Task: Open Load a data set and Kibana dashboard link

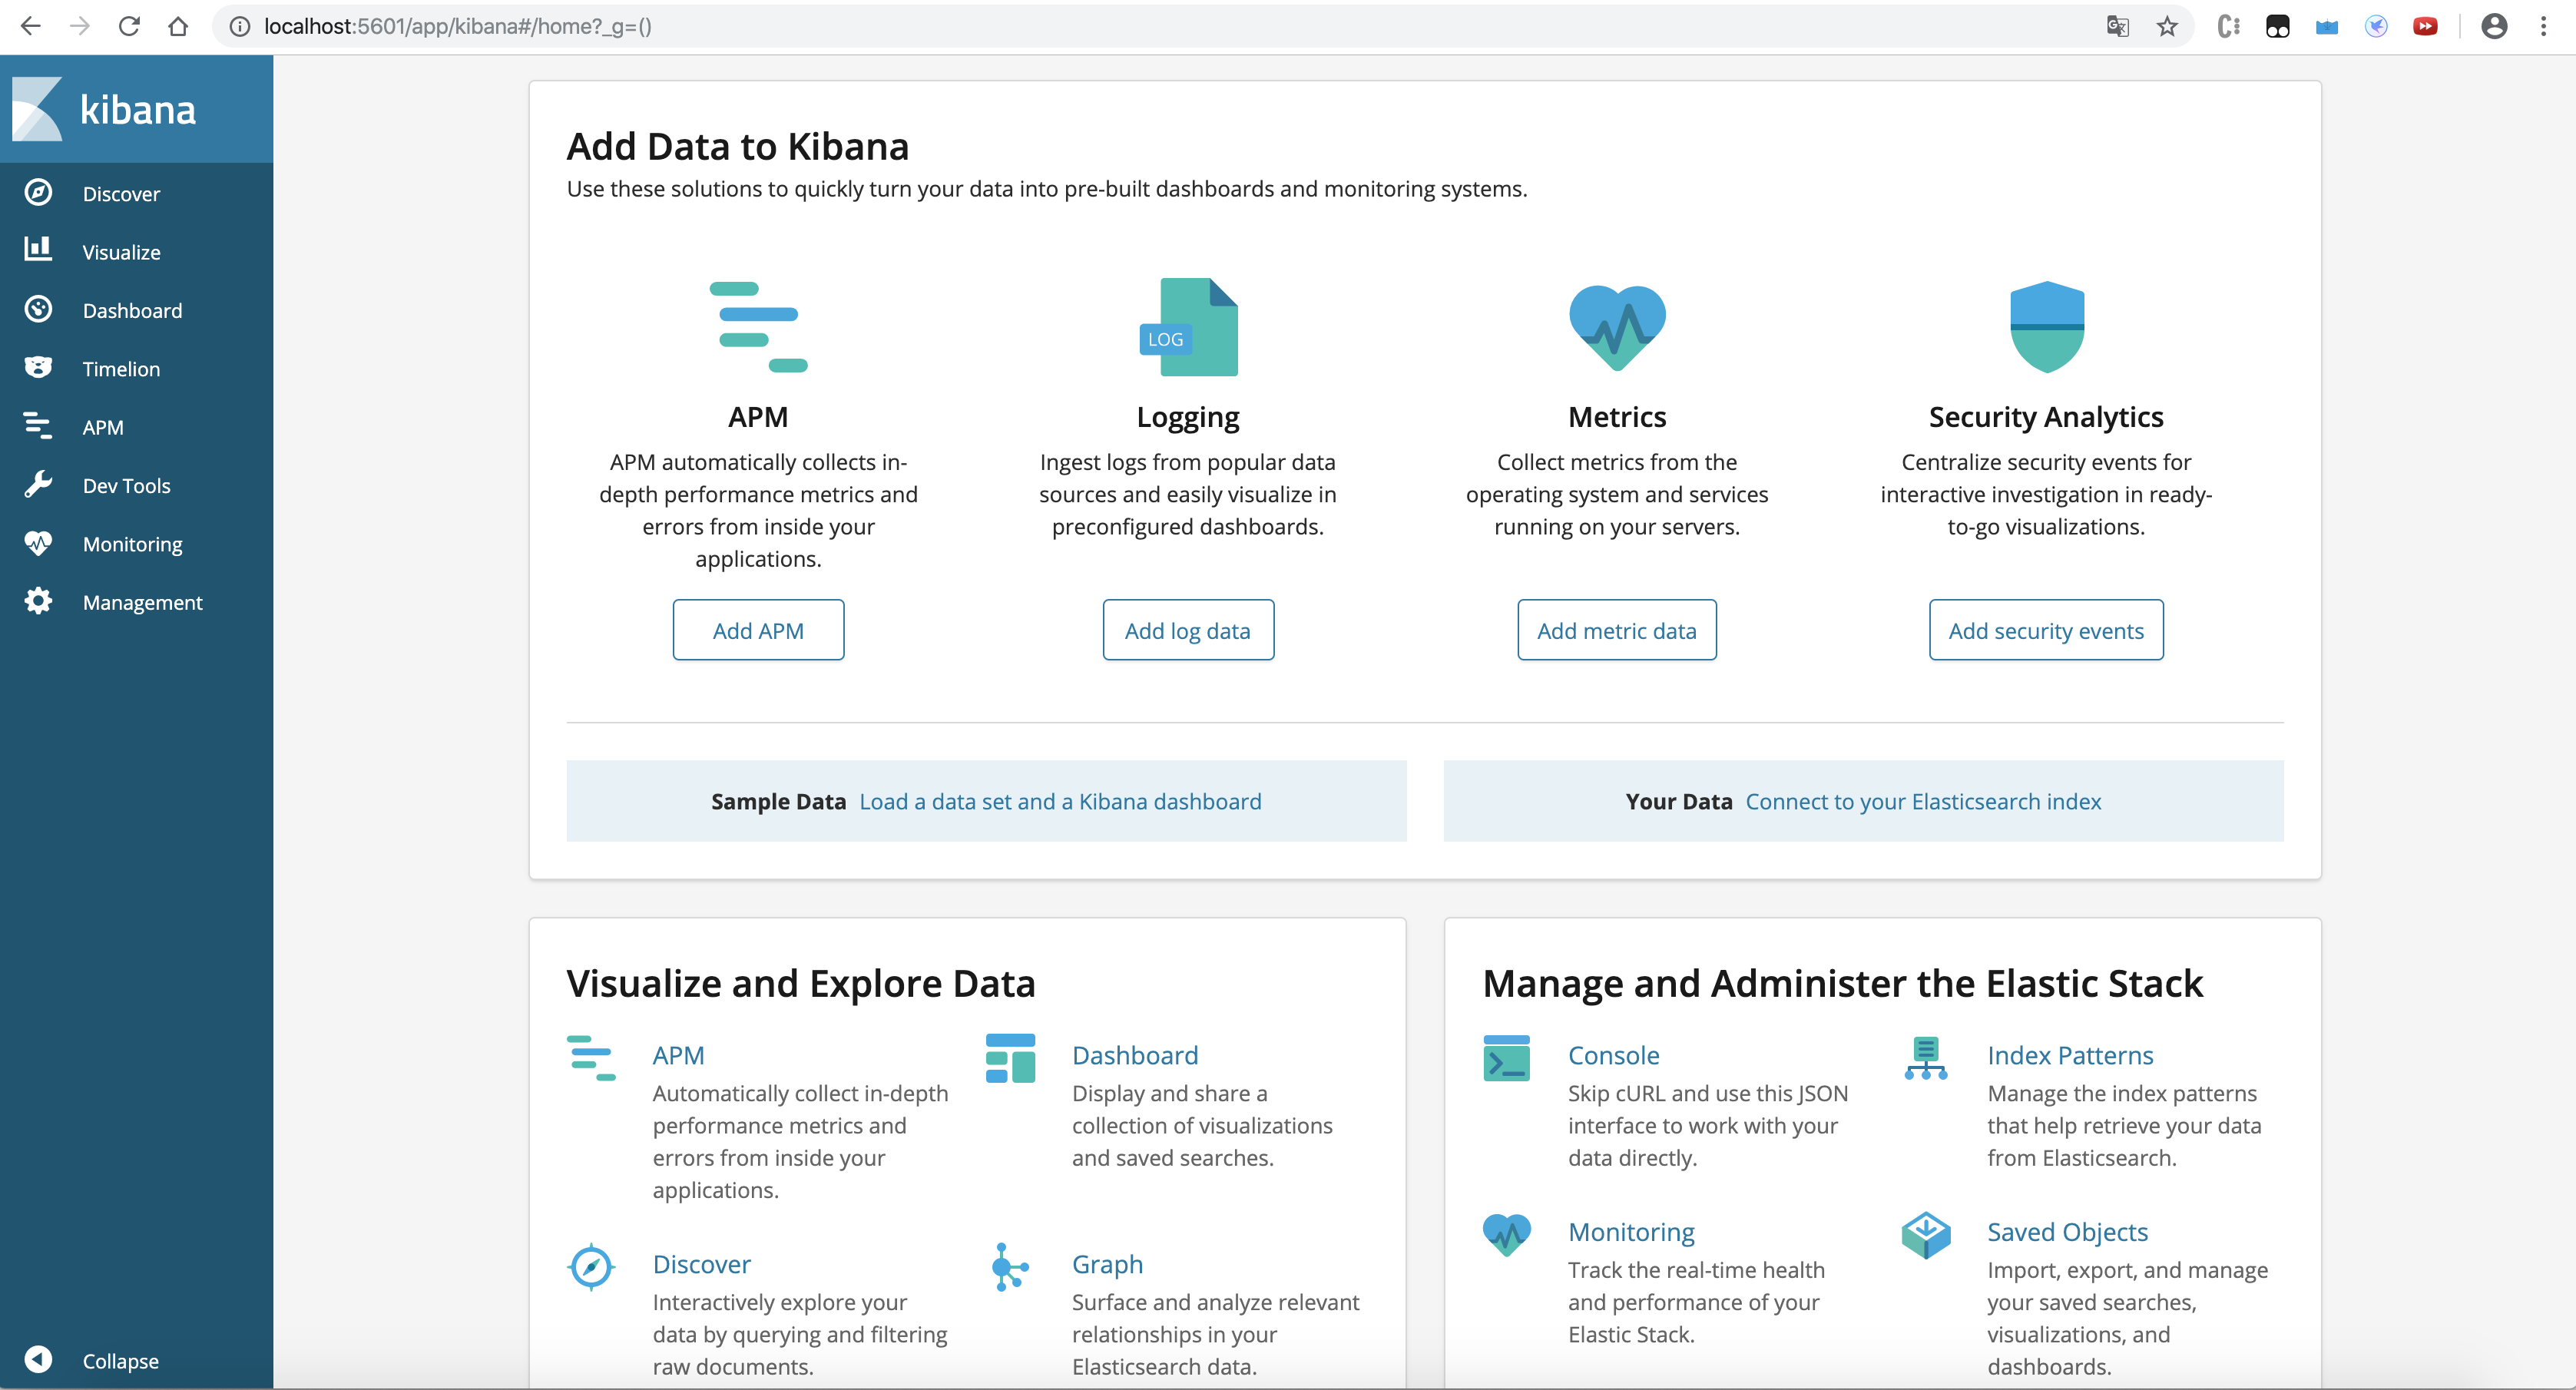Action: tap(1060, 801)
